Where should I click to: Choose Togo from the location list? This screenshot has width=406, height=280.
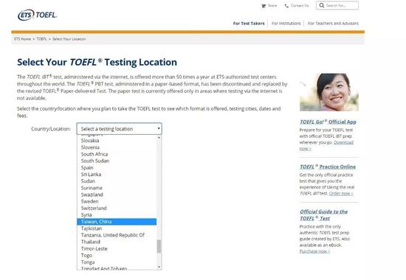[x=117, y=255]
